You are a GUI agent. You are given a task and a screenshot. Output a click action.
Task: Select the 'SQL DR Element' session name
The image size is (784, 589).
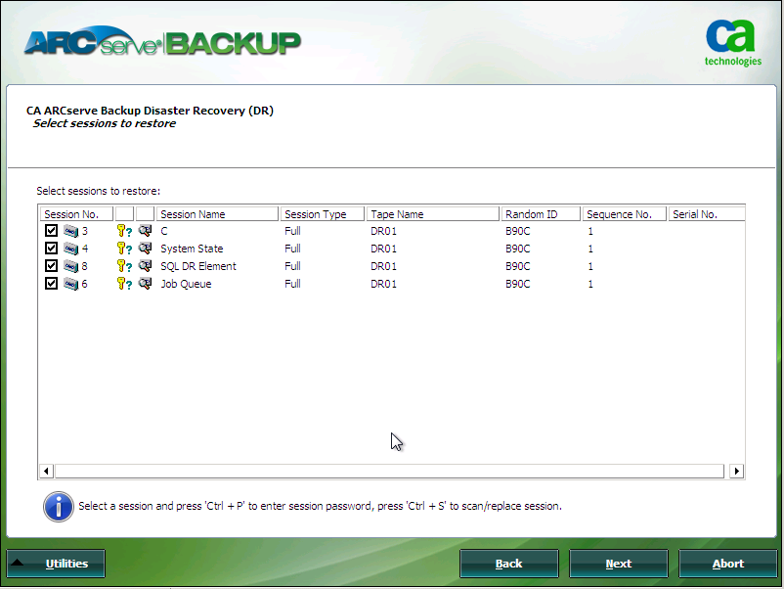pos(198,266)
